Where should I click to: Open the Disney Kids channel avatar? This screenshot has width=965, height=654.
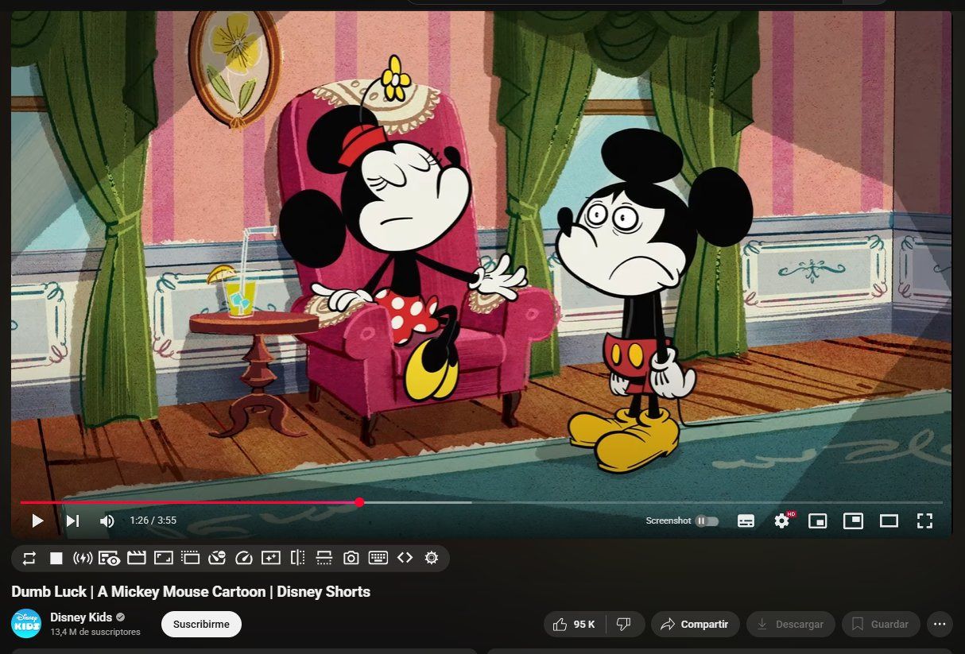point(26,624)
